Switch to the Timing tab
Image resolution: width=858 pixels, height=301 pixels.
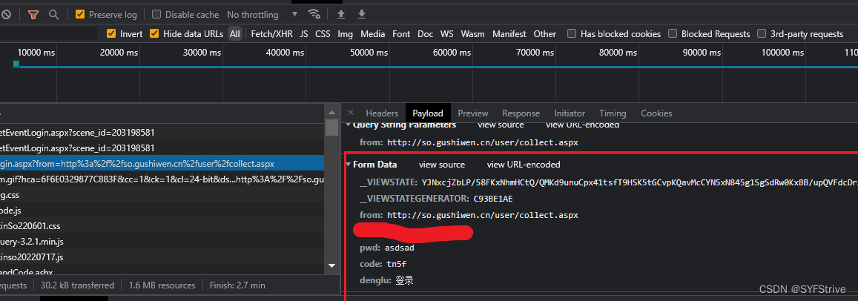pyautogui.click(x=613, y=113)
